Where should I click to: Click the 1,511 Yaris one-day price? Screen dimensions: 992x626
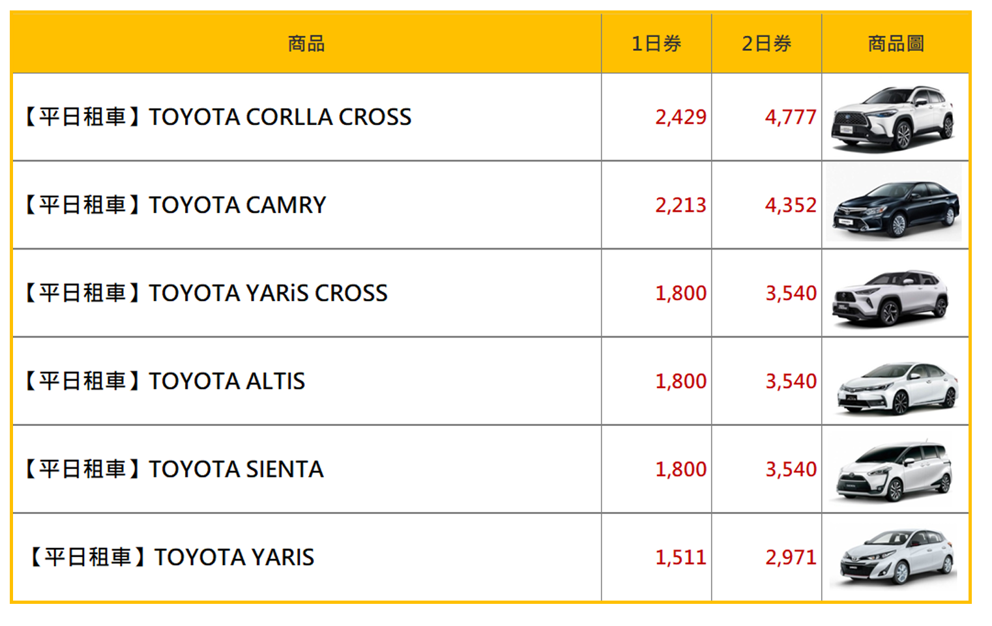pyautogui.click(x=680, y=558)
